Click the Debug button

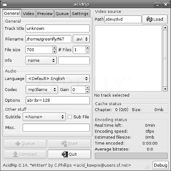click(x=160, y=165)
